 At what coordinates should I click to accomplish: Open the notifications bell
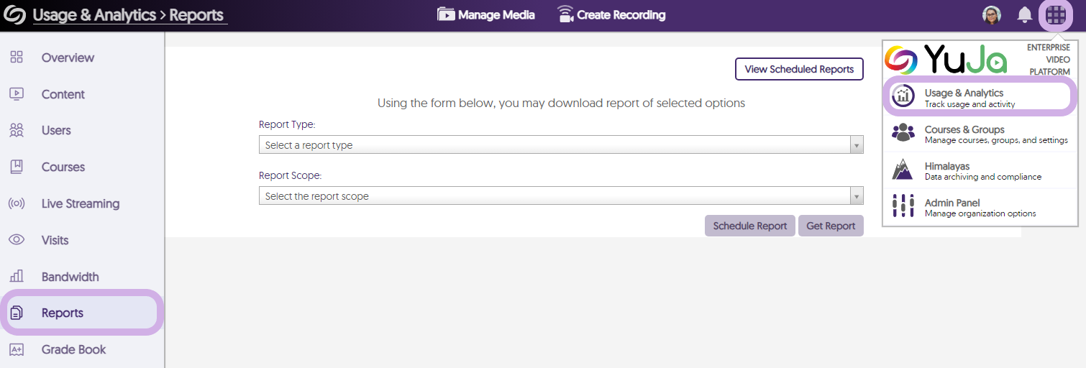[x=1025, y=15]
